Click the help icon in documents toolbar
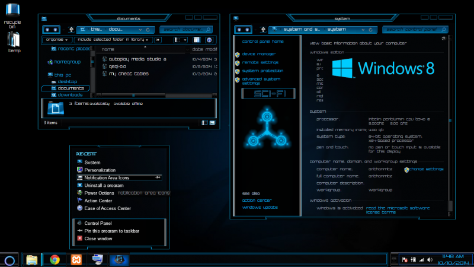The height and width of the screenshot is (267, 474). coord(209,40)
